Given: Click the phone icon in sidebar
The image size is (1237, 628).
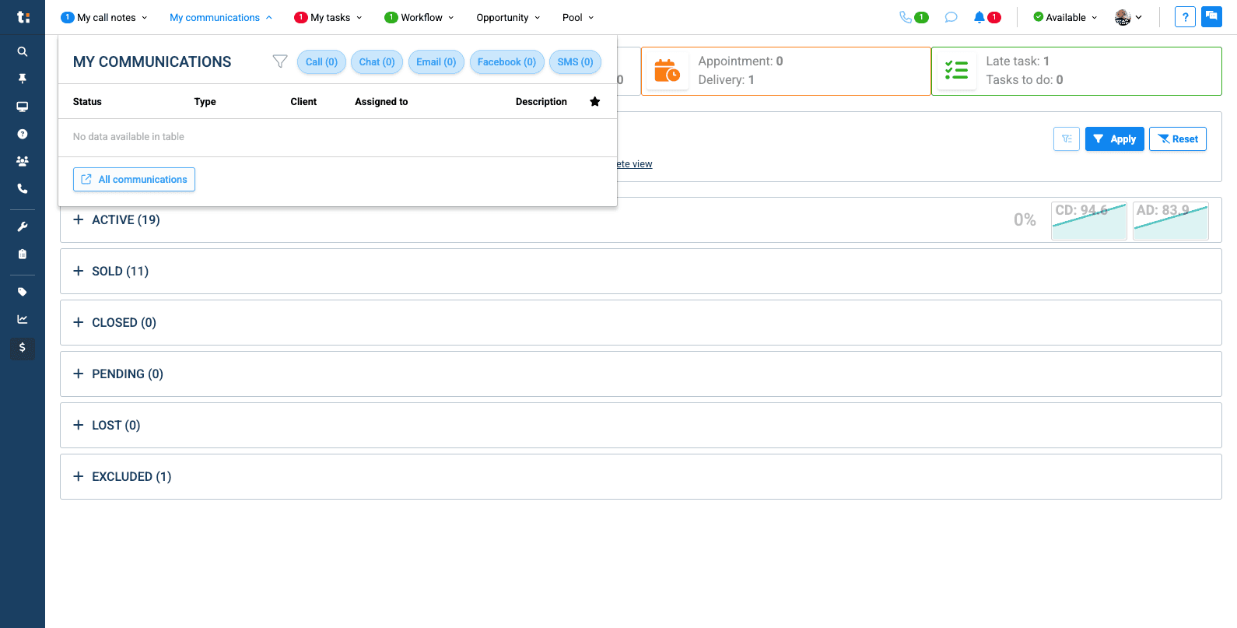Looking at the screenshot, I should (23, 188).
